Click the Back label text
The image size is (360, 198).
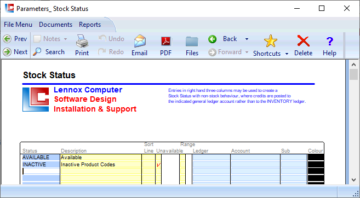tap(230, 39)
